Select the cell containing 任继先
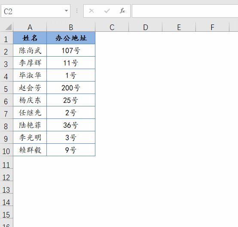 click(x=30, y=112)
